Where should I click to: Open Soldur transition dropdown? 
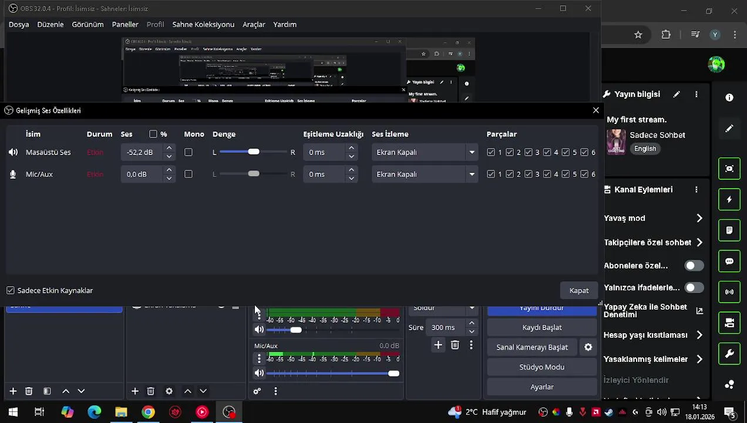point(443,308)
